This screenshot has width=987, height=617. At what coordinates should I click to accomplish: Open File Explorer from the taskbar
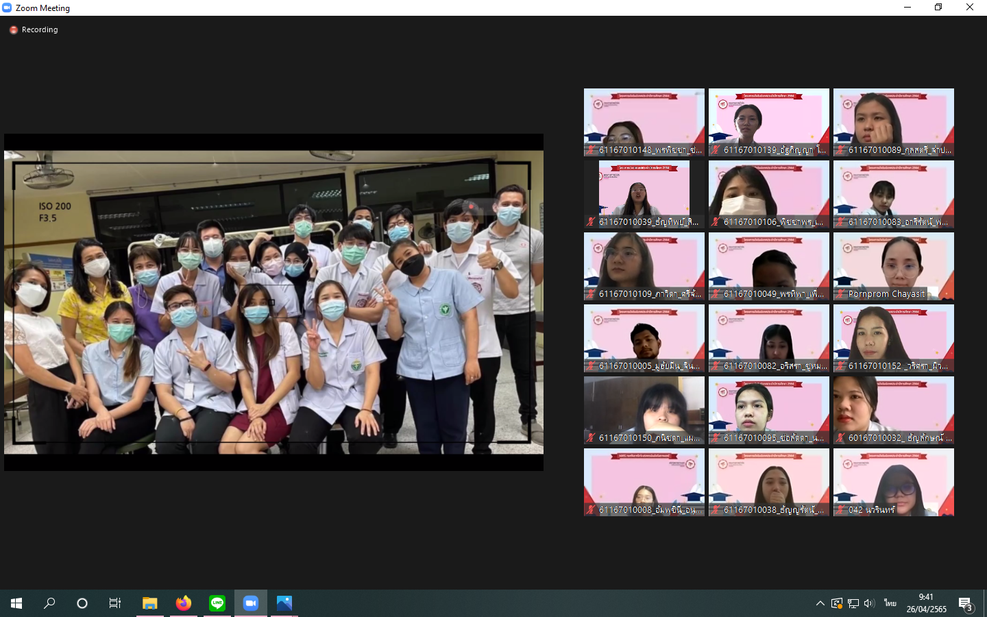coord(150,603)
